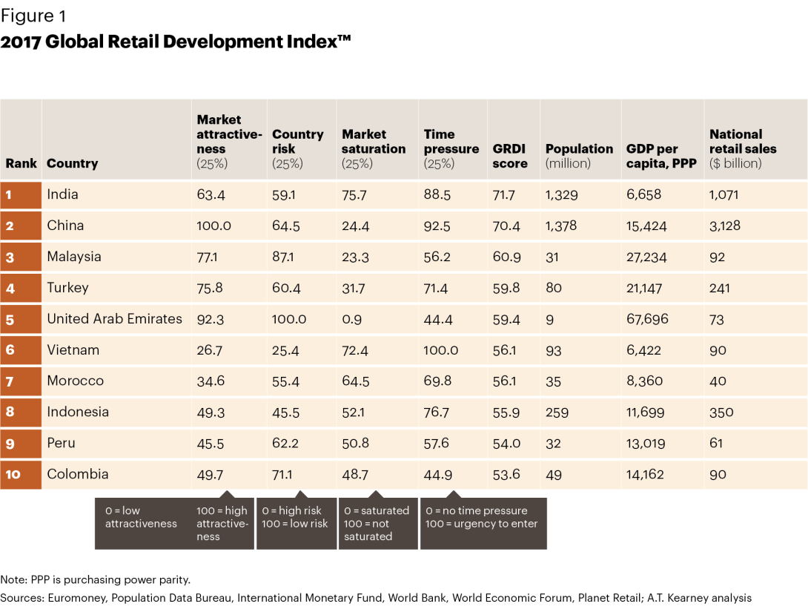Select the rank 5 orange cell
This screenshot has width=808, height=615.
pyautogui.click(x=21, y=320)
